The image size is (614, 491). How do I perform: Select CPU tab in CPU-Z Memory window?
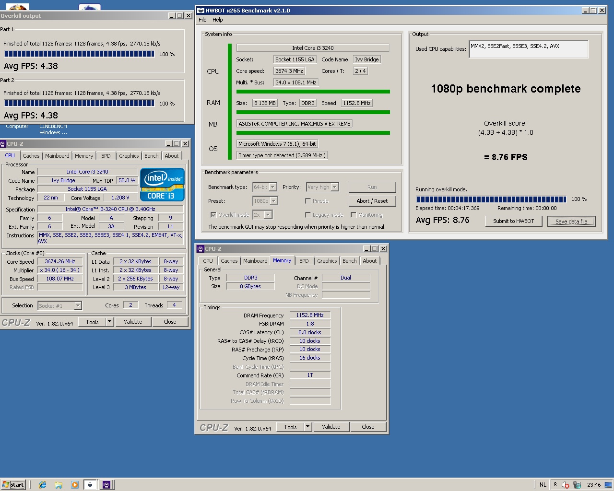pyautogui.click(x=208, y=261)
